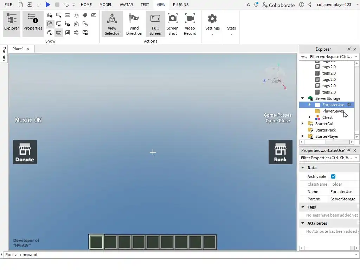Open the FILE menu

tap(8, 5)
